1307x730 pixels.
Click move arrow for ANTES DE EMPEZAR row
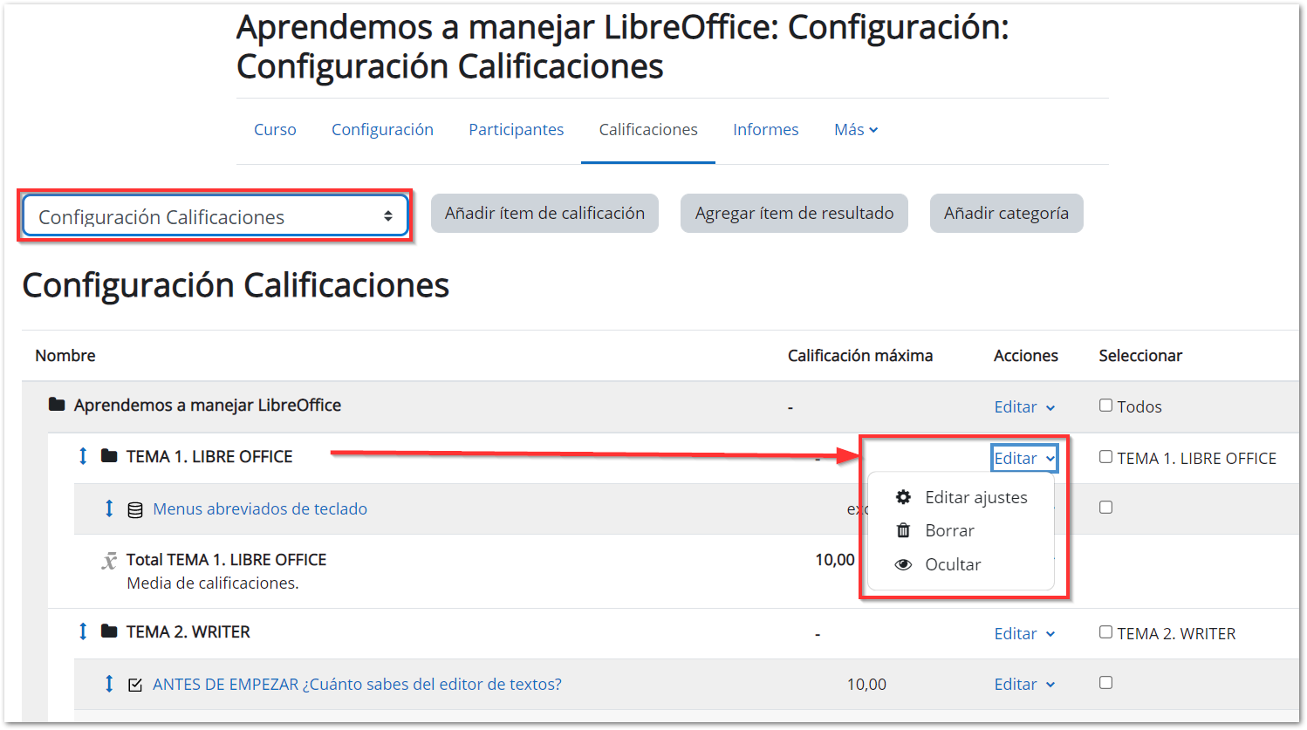(109, 684)
